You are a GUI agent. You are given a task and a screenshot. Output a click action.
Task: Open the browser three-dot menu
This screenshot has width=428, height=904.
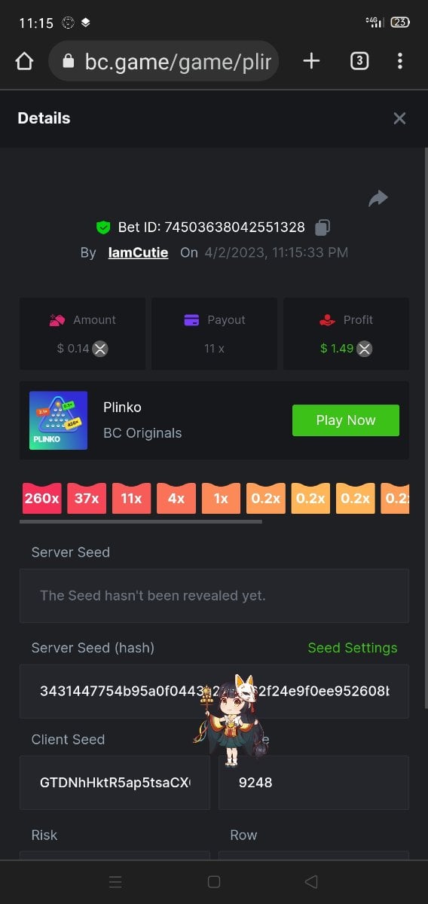point(400,62)
